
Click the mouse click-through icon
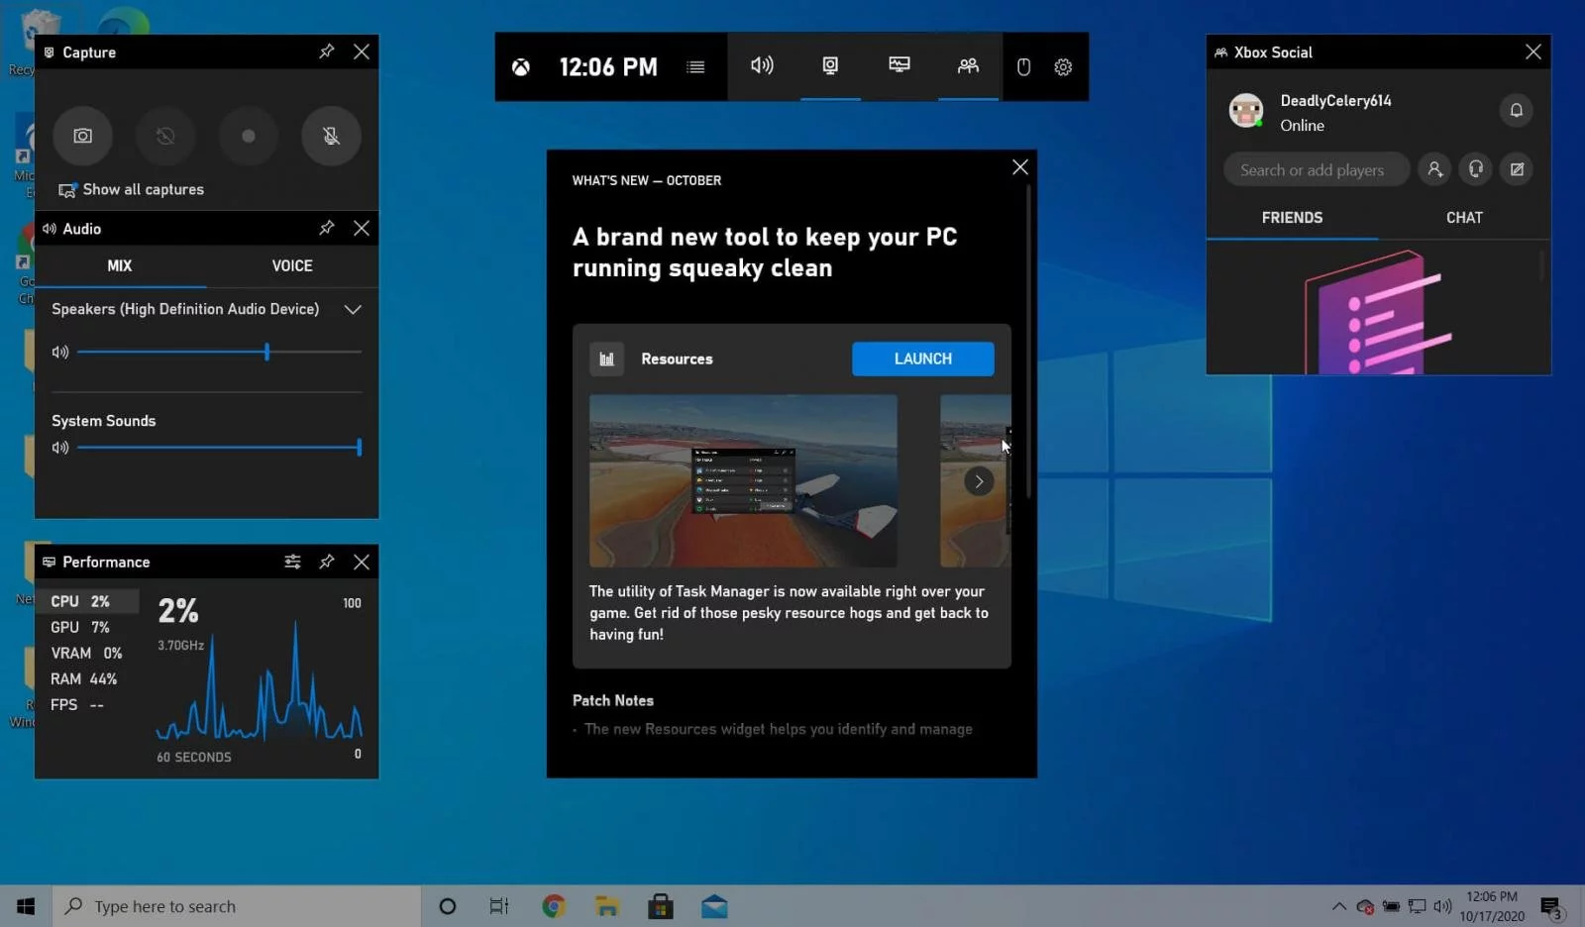(1024, 66)
